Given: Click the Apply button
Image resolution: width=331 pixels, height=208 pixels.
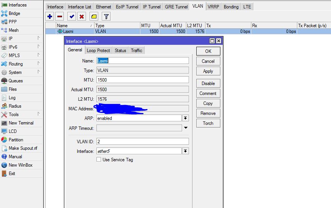Looking at the screenshot, I should [208, 71].
